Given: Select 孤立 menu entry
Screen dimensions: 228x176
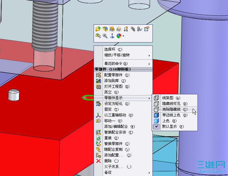Looking at the screenshot, I should 123,92.
